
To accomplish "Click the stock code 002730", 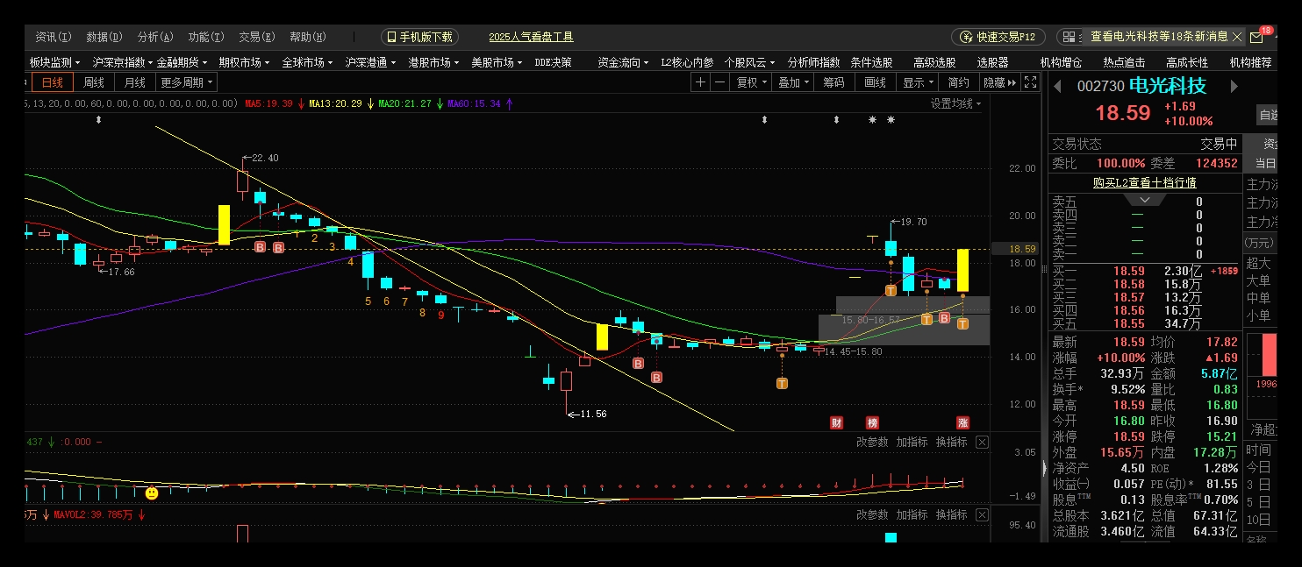I will (x=1100, y=86).
